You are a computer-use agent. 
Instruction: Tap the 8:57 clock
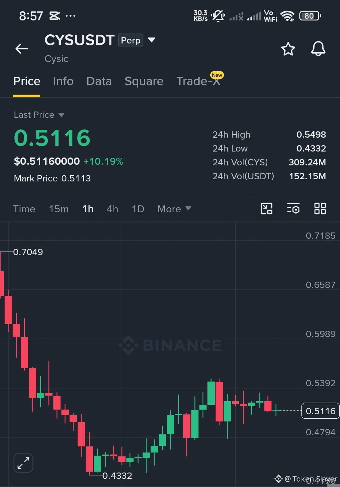click(x=31, y=16)
